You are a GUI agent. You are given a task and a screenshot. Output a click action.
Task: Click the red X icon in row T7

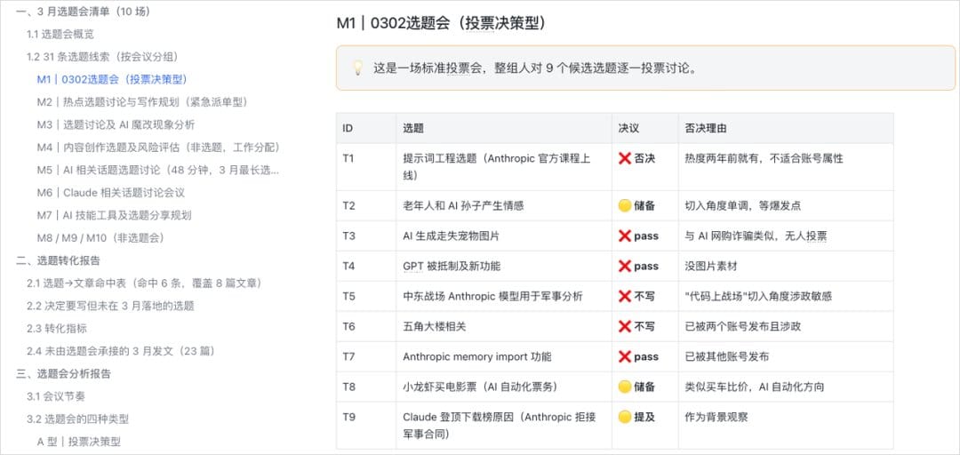pos(625,357)
